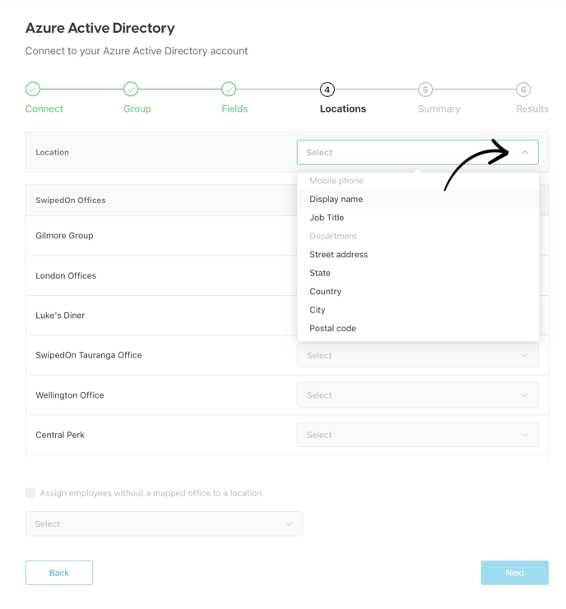The width and height of the screenshot is (566, 609).
Task: Open the default location select below the checkbox
Action: (164, 524)
